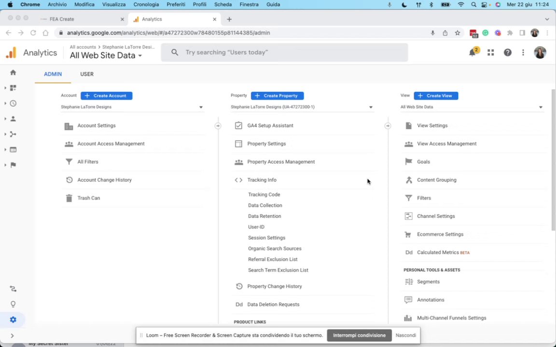The image size is (556, 347).
Task: Click the help question mark icon
Action: [507, 53]
